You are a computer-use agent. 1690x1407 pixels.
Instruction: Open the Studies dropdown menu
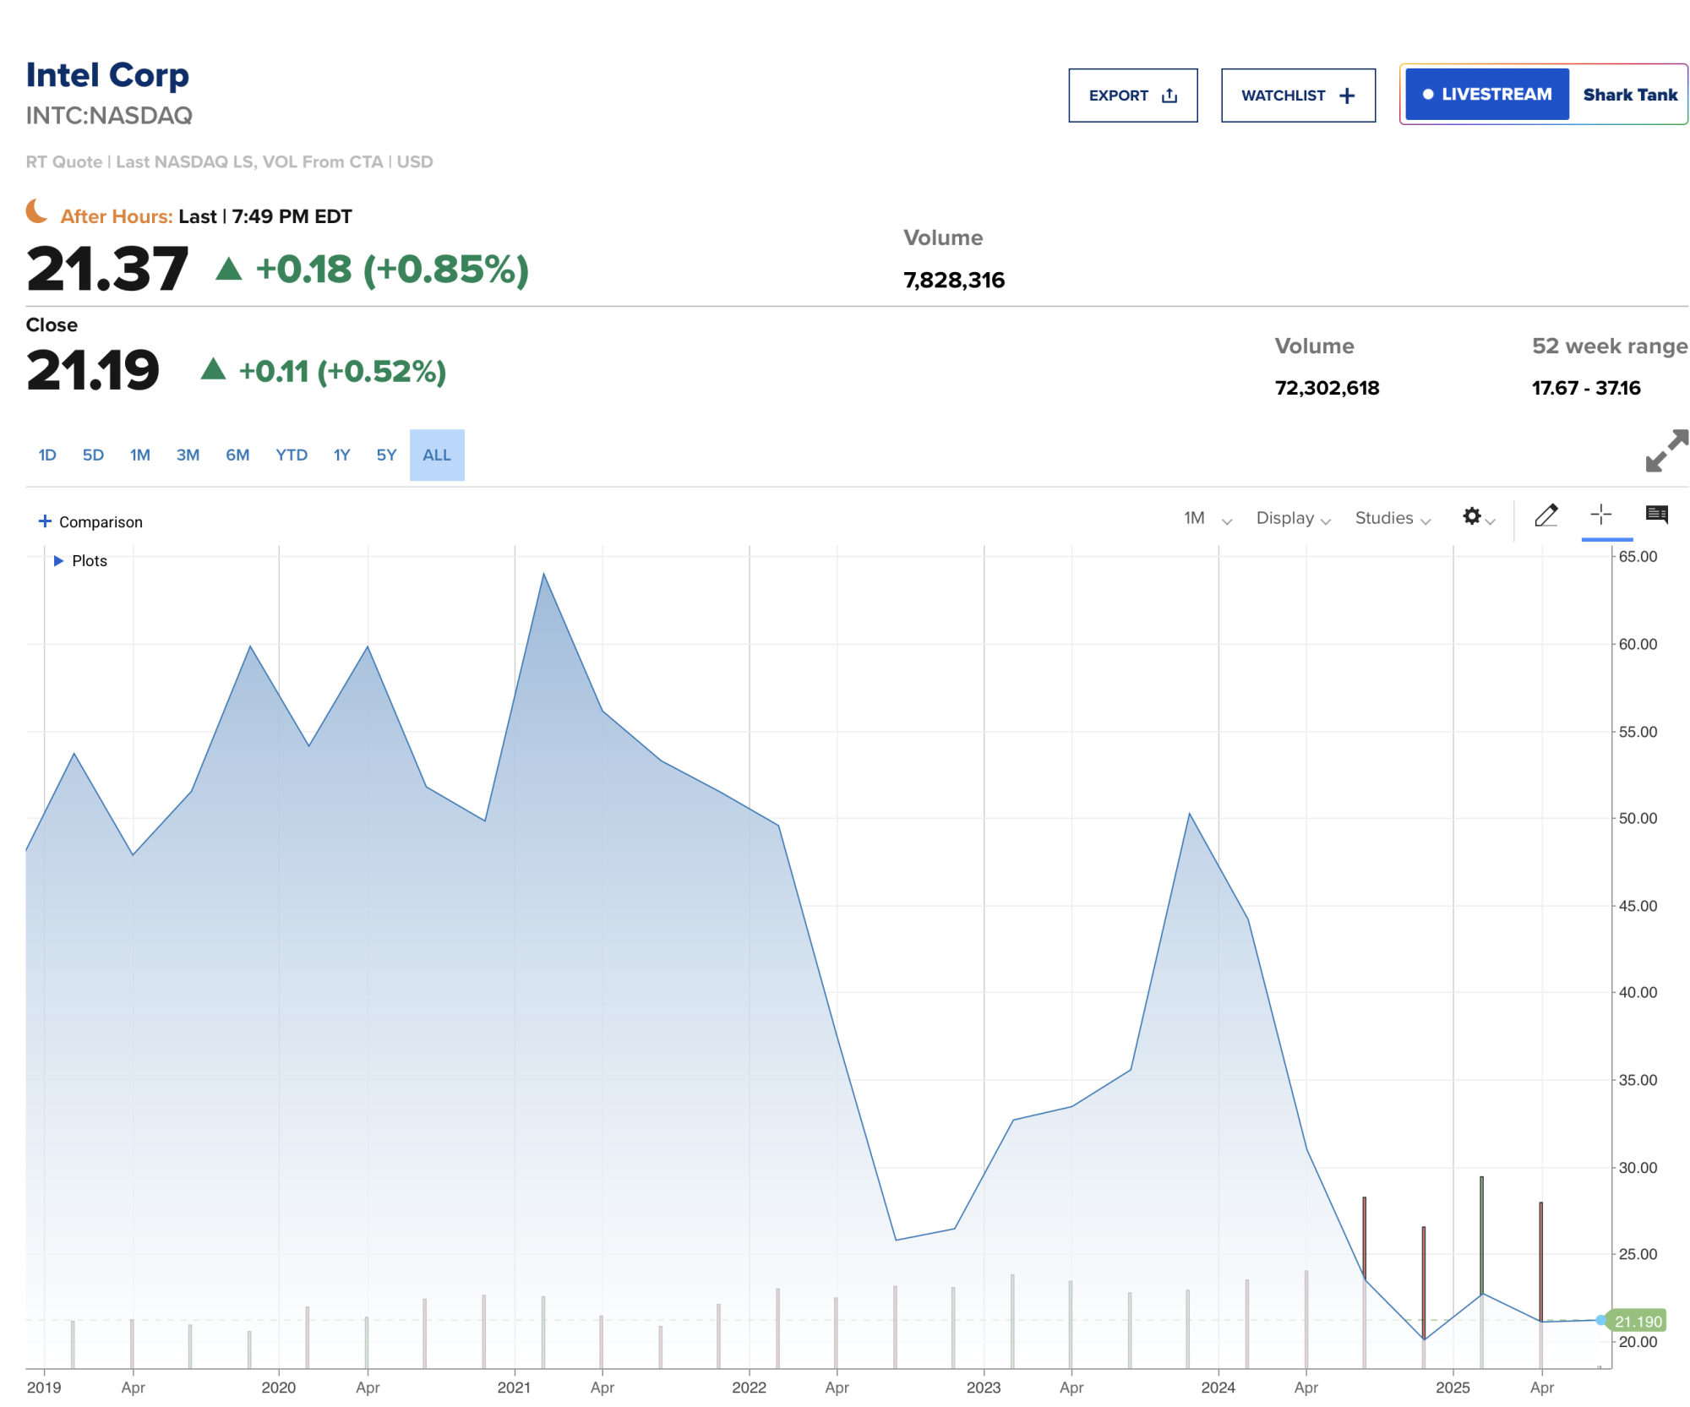tap(1392, 518)
